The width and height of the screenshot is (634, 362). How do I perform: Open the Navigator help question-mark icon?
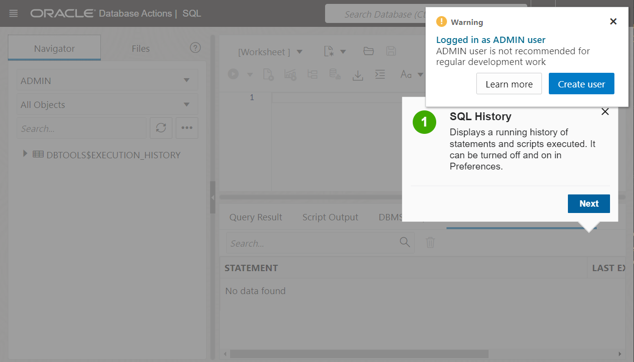click(195, 48)
